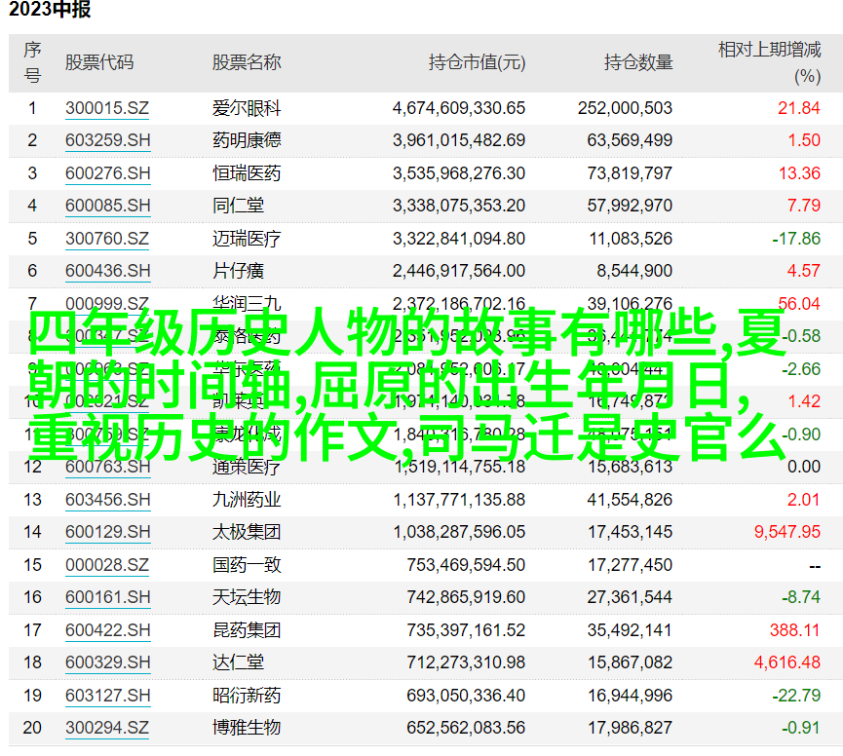The image size is (843, 756).
Task: Click market value 3,961,015,482.69
Action: 459,140
